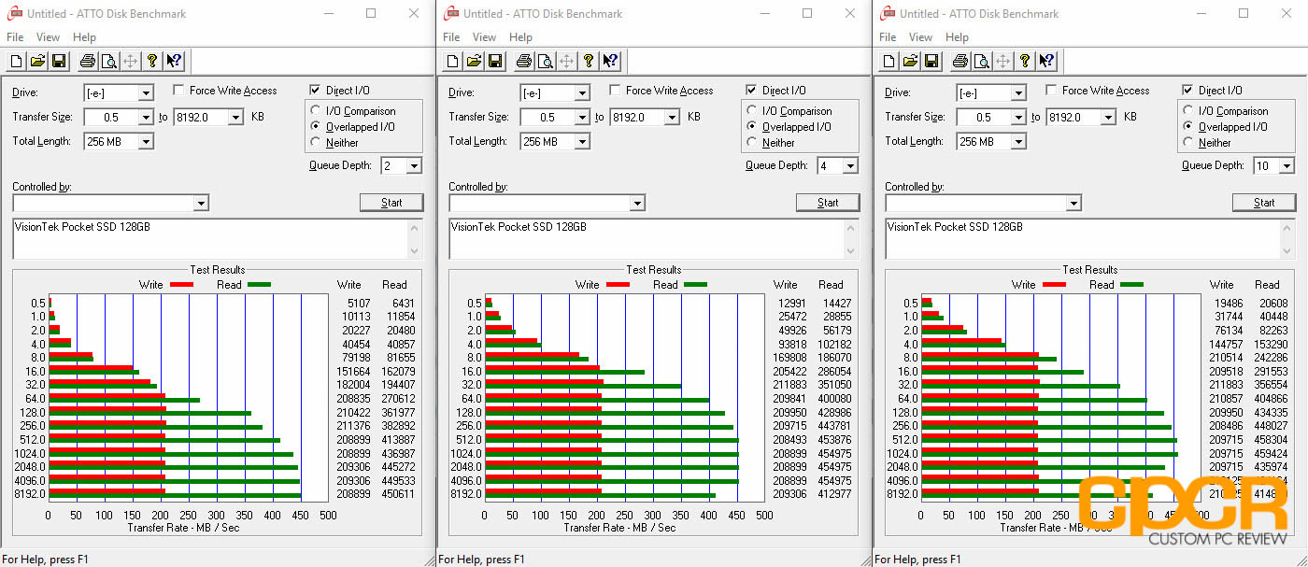
Task: Open Print Preview in the left ATTO window
Action: [x=108, y=62]
